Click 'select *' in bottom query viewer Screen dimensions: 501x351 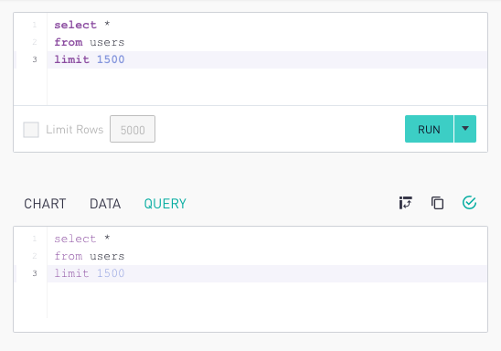tap(82, 239)
